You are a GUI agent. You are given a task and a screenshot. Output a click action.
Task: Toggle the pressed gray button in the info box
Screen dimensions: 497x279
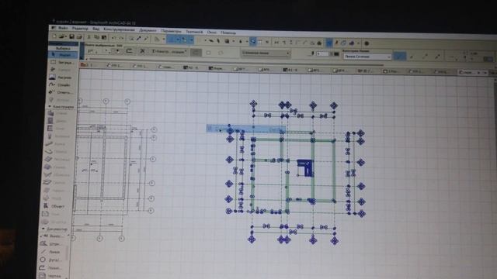click(196, 53)
